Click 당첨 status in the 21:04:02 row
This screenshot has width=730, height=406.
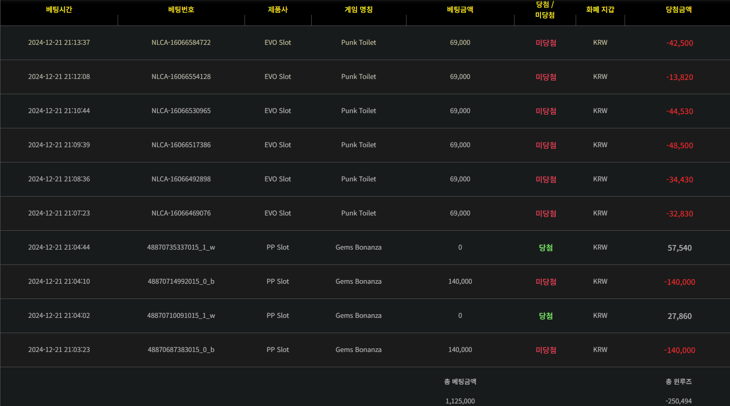(x=546, y=316)
